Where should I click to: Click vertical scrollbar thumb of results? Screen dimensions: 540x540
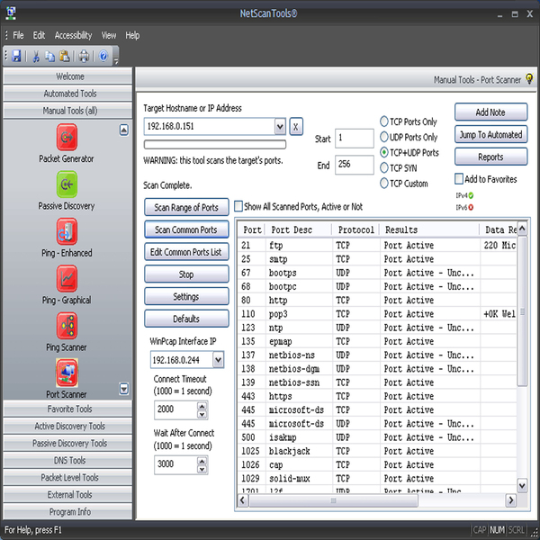(x=522, y=311)
